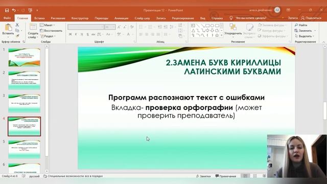Click the Share (Поделиться) button

311,18
